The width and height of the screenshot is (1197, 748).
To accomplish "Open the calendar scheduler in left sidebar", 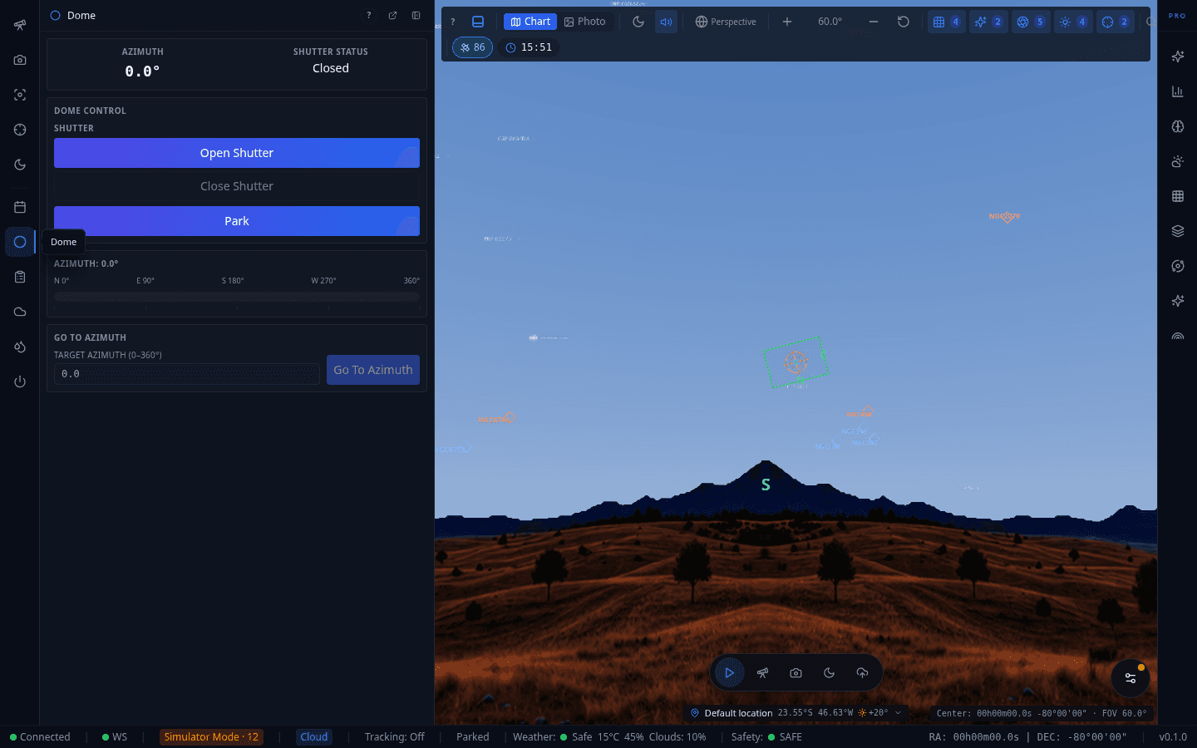I will [20, 207].
